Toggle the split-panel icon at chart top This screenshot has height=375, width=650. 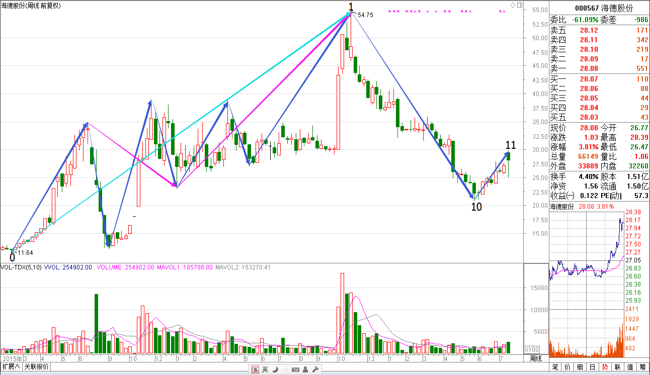pos(520,6)
